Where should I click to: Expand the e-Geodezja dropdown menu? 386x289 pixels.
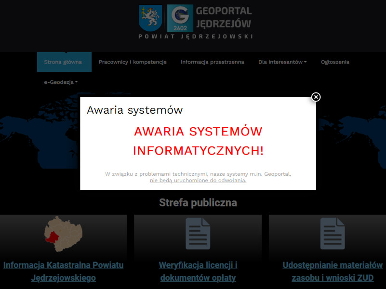pos(61,82)
